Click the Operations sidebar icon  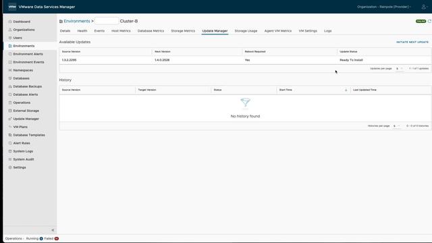click(x=10, y=103)
